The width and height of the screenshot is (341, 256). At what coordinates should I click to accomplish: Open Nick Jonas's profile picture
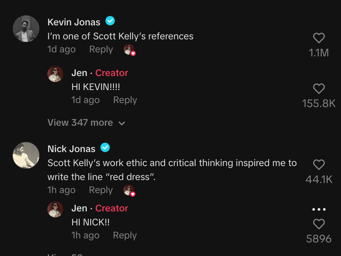tap(26, 155)
